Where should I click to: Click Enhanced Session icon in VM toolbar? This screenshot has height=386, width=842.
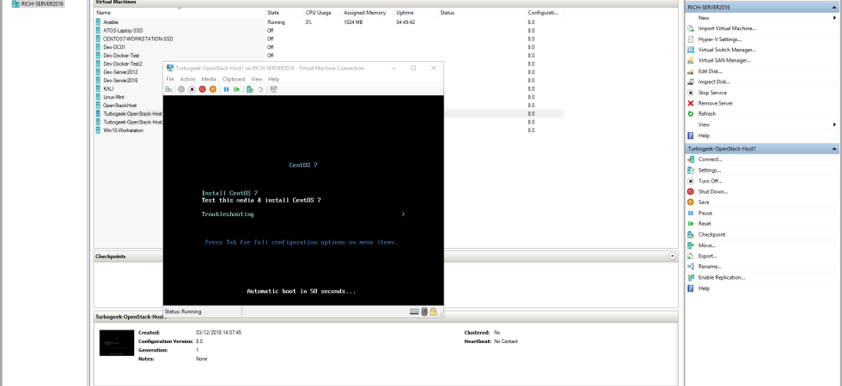click(x=274, y=89)
